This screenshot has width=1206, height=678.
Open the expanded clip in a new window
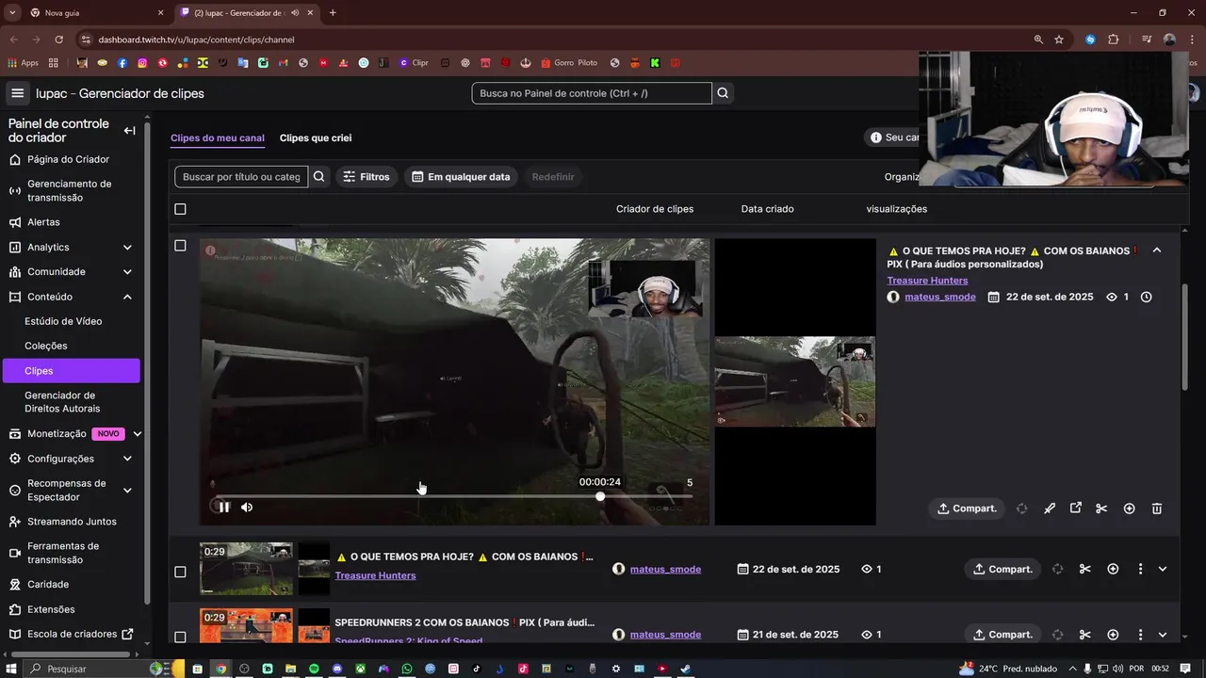pos(1076,508)
